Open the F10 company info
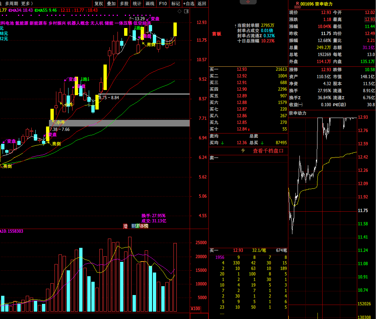The width and height of the screenshot is (376, 319). [x=163, y=4]
